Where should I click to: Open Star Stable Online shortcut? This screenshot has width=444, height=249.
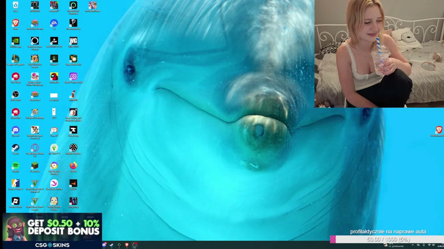[54, 185]
